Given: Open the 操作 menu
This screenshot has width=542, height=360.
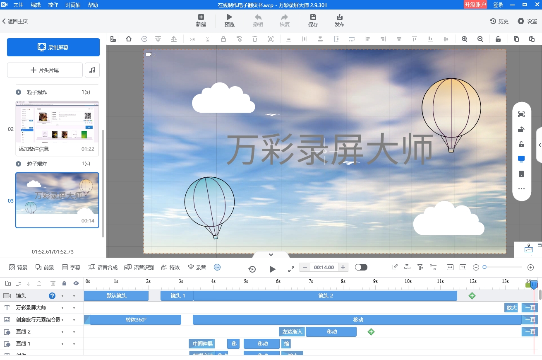Looking at the screenshot, I should click(53, 5).
